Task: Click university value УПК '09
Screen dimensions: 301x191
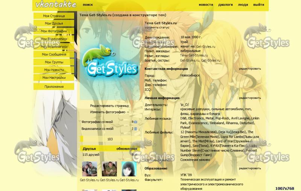Action: [x=186, y=175]
